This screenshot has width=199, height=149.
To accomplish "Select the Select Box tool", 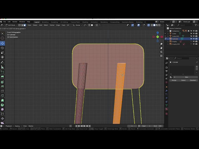I will [x=2, y=34].
